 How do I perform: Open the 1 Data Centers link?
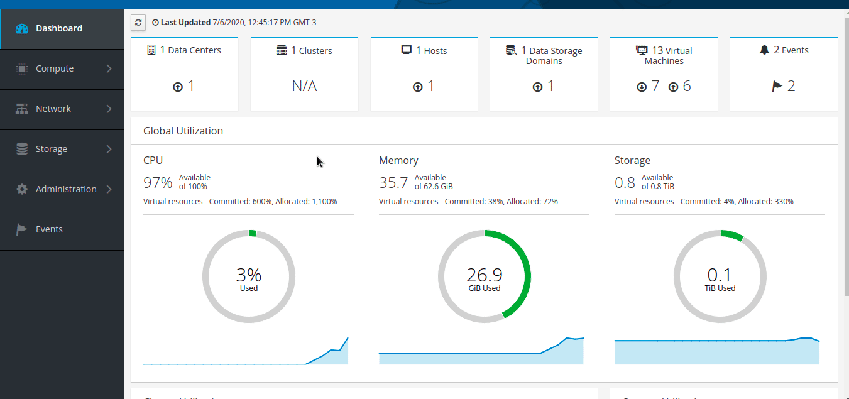[x=190, y=50]
